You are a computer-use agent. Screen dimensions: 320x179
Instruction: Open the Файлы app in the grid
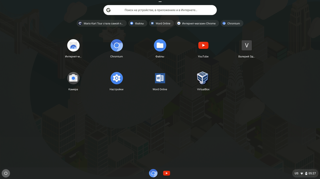160,45
